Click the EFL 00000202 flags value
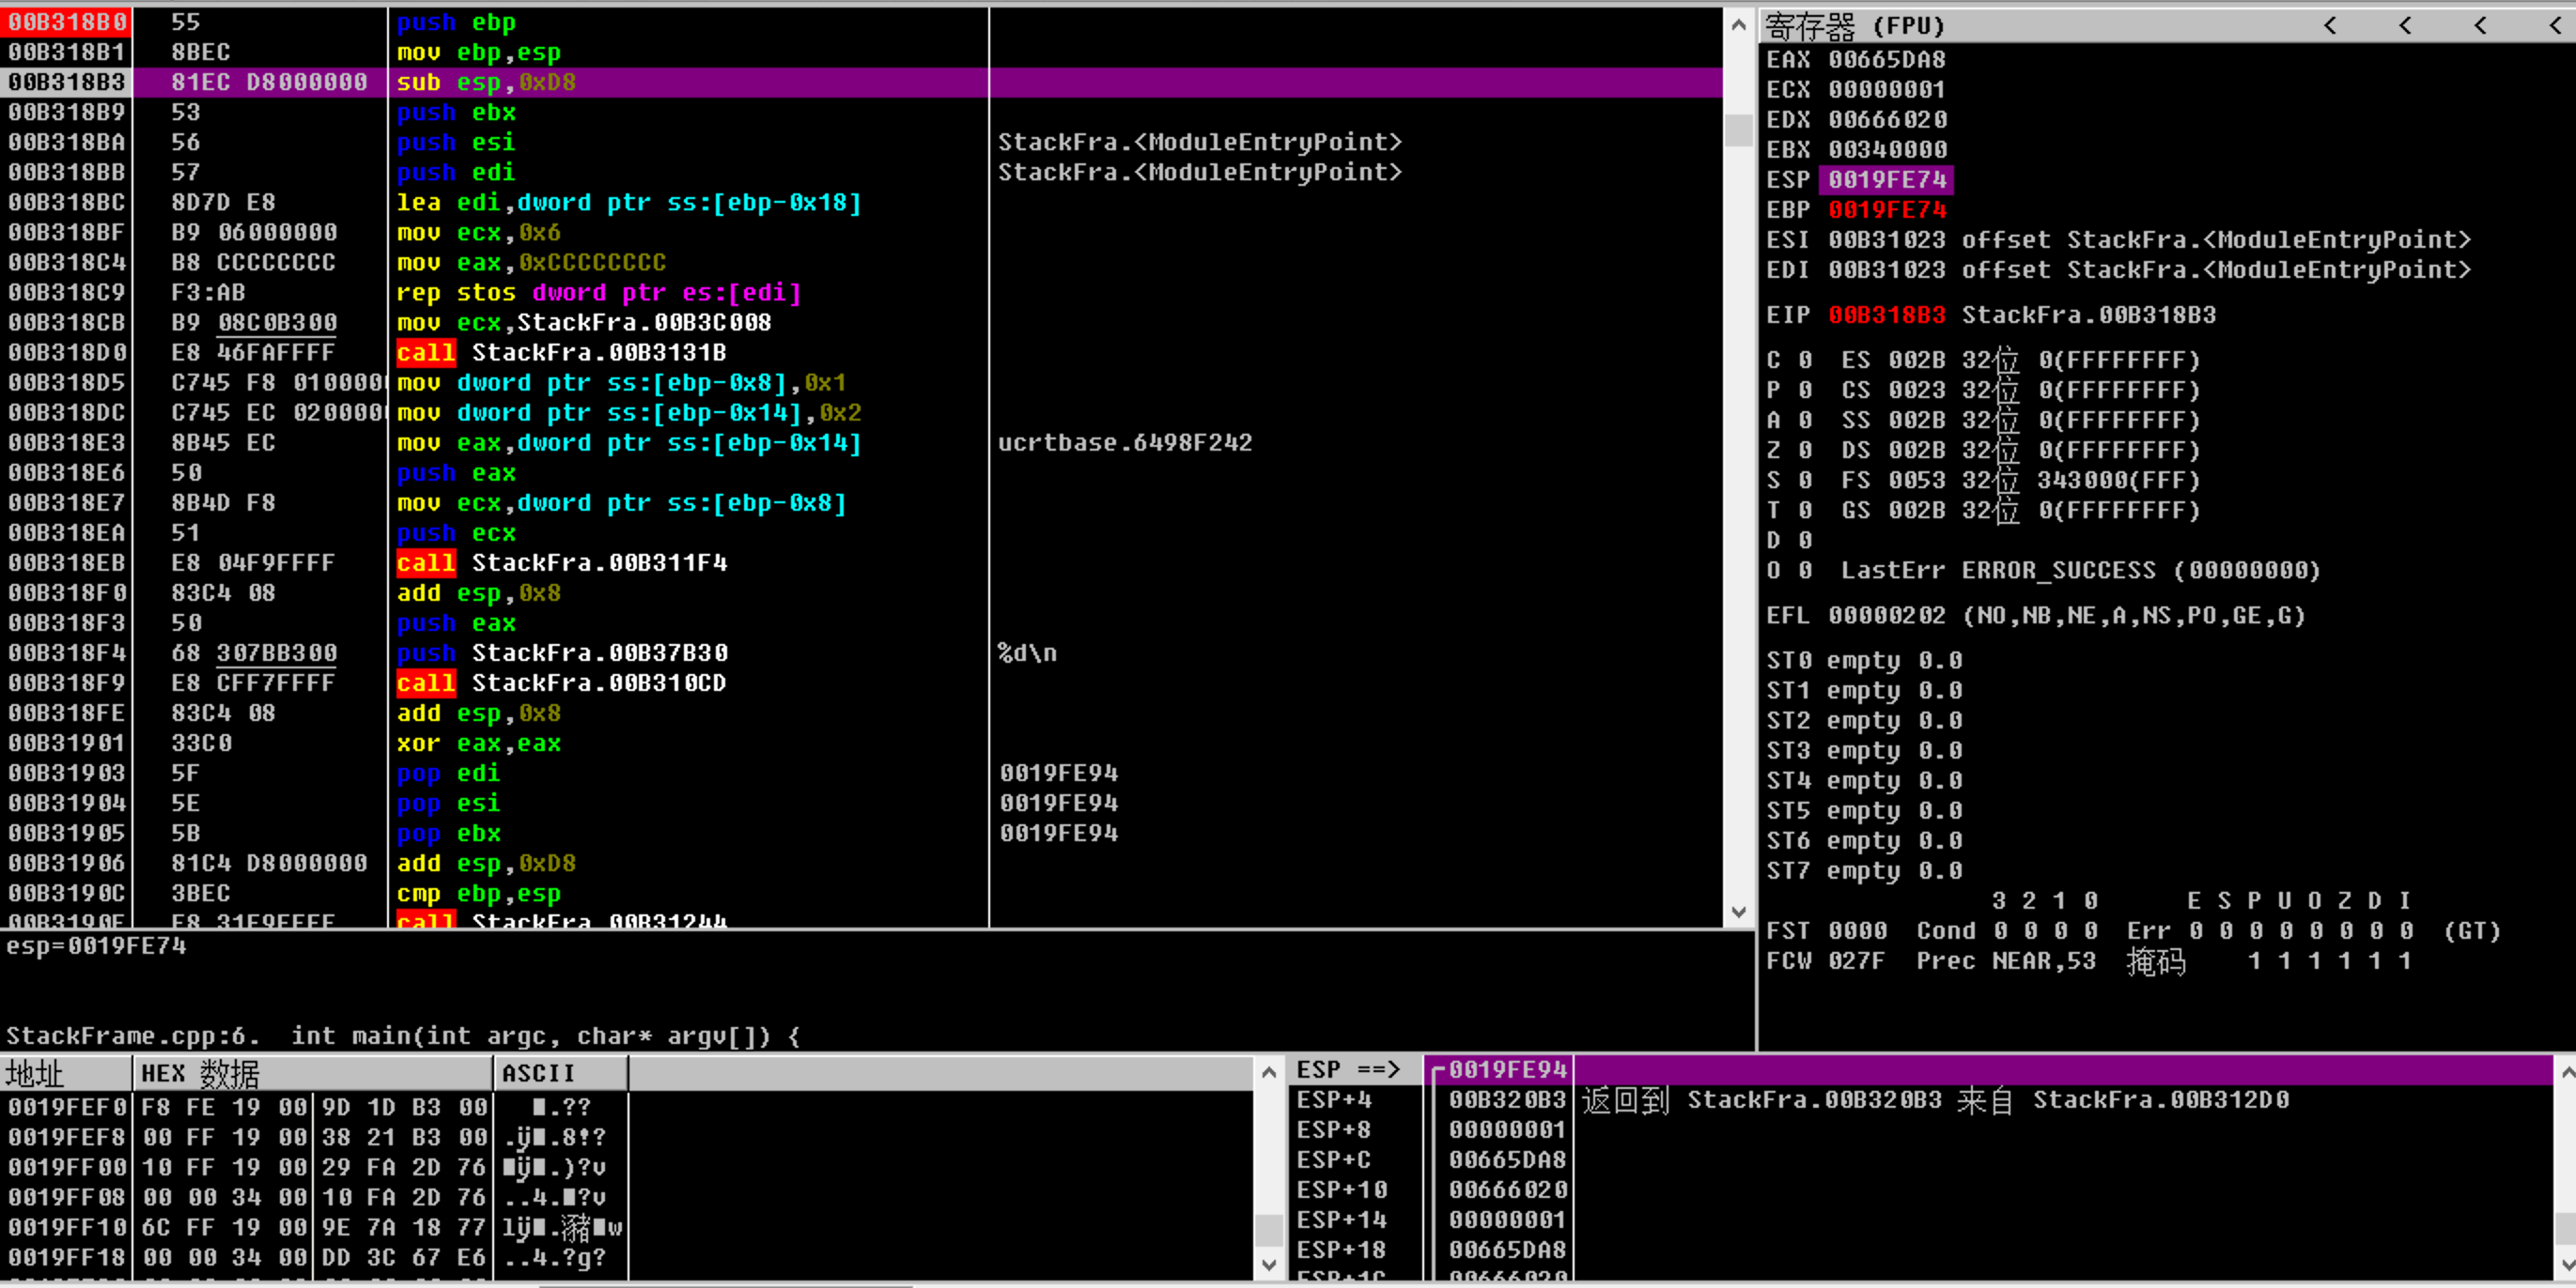The width and height of the screenshot is (2576, 1288). pos(1887,615)
